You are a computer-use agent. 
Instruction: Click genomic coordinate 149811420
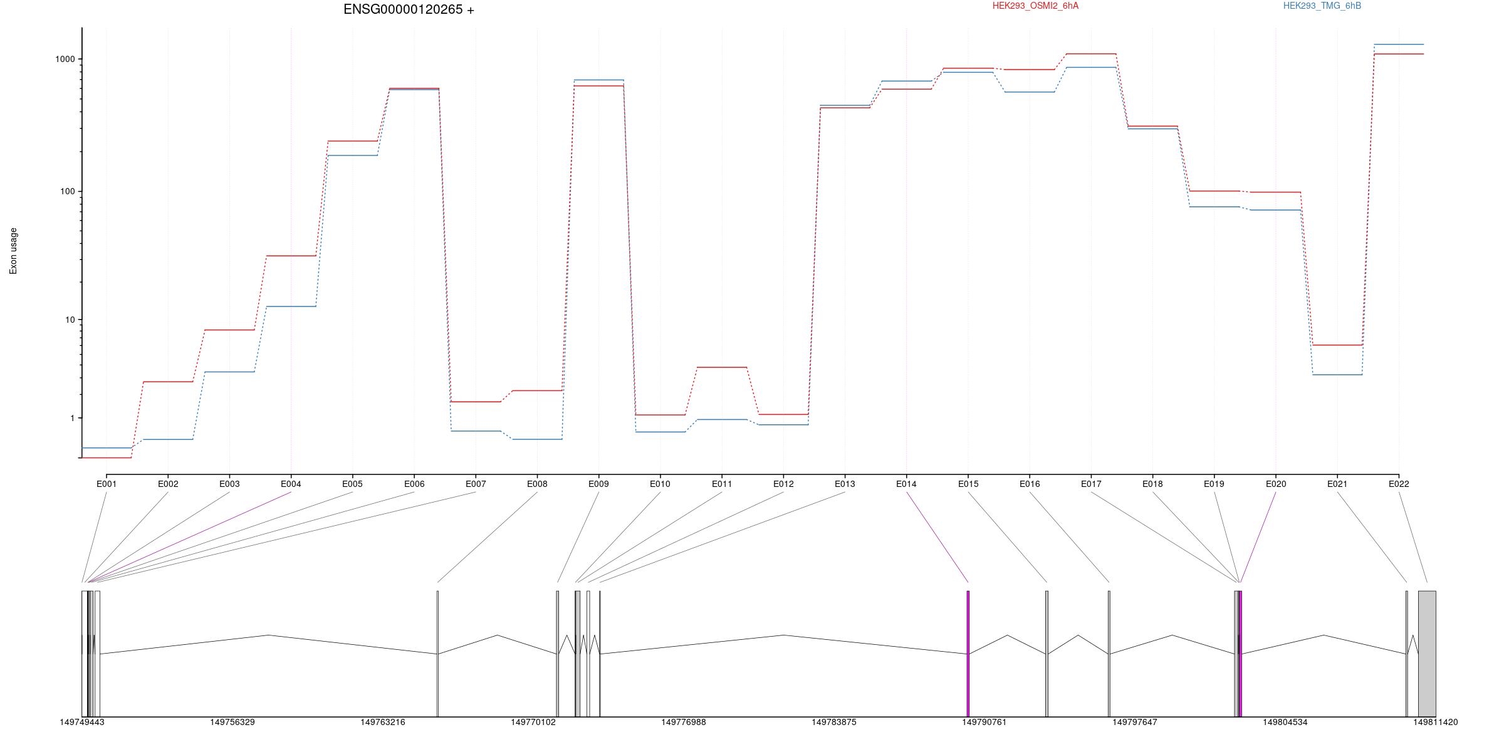pos(1436,723)
